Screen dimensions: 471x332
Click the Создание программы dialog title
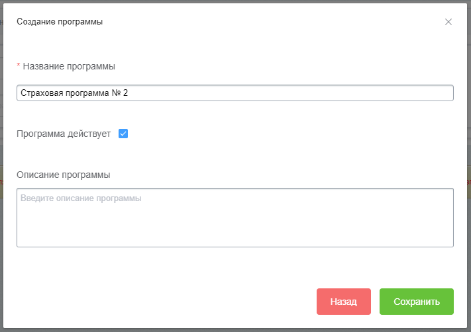[60, 22]
